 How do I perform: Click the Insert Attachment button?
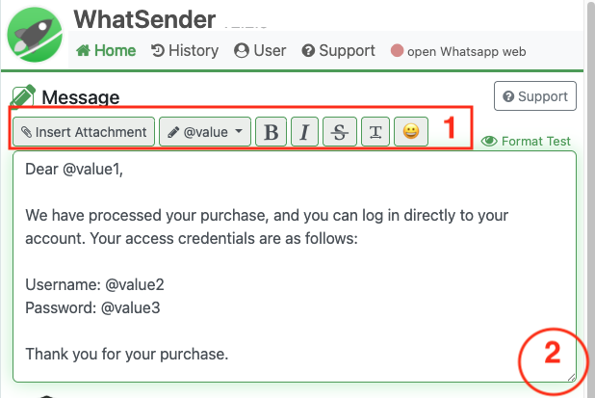(84, 132)
